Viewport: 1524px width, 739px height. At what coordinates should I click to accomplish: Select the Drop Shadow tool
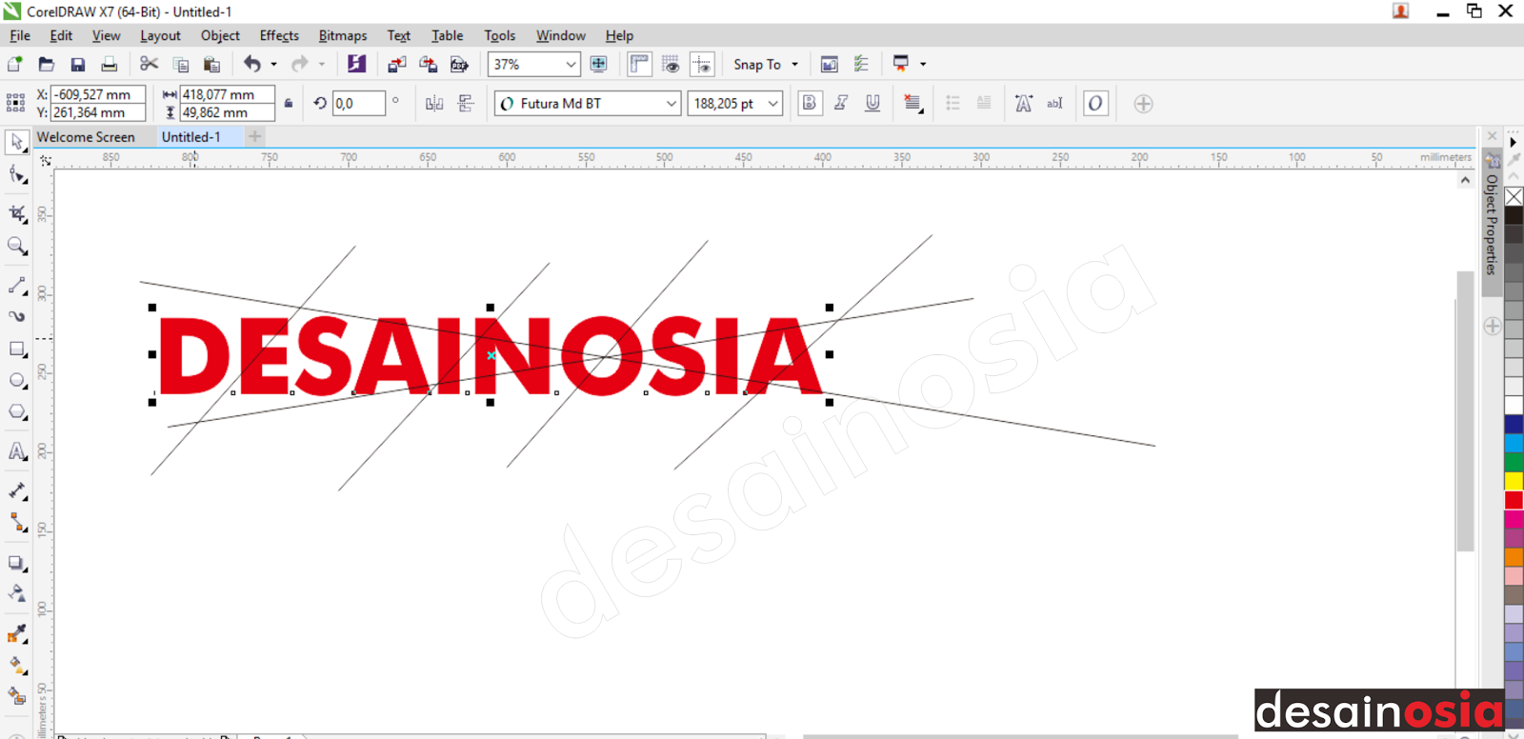(17, 563)
